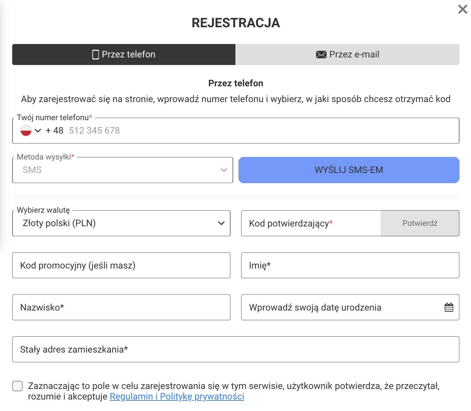Screen dimensions: 471x411
Task: Click the envelope icon next to Przez e-mail
Action: pyautogui.click(x=321, y=54)
